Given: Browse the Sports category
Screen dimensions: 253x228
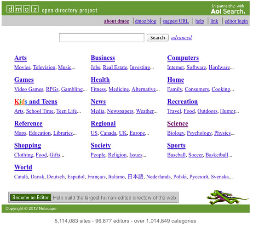Looking at the screenshot, I should click(176, 145).
